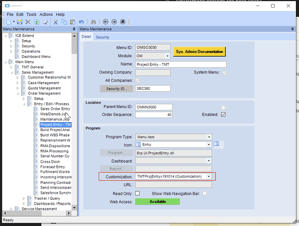Toggle Show Web Navigation Bar checkbox
Image resolution: width=299 pixels, height=226 pixels.
pos(205,193)
